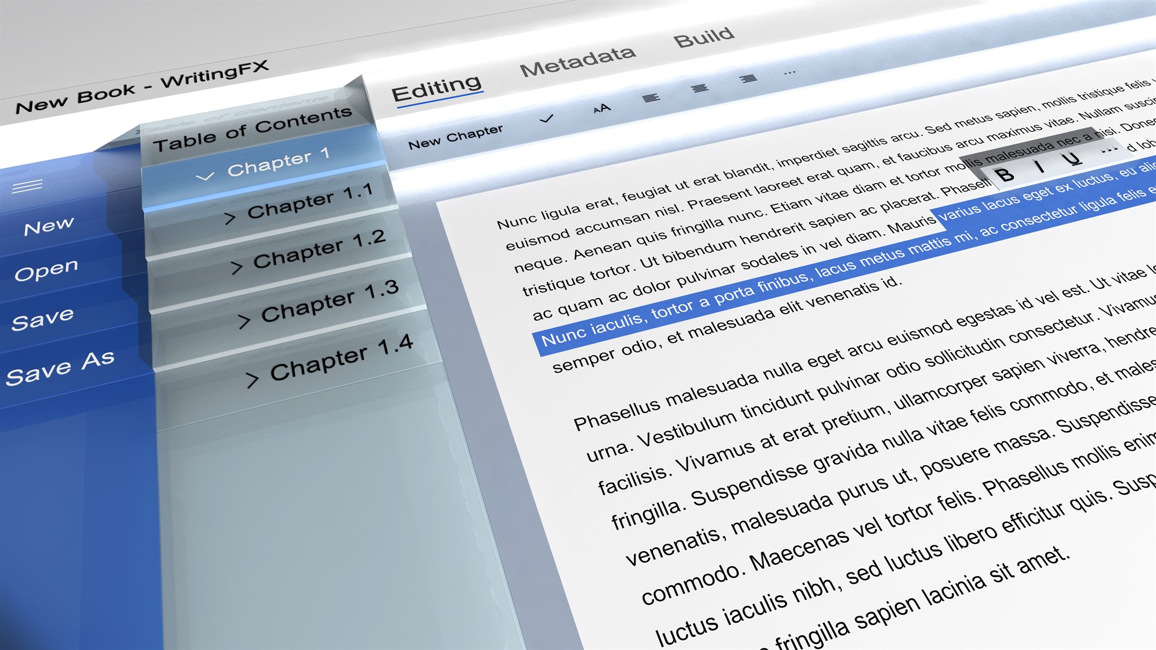Image resolution: width=1156 pixels, height=650 pixels.
Task: Click the checkmark icon in toolbar
Action: pyautogui.click(x=546, y=119)
